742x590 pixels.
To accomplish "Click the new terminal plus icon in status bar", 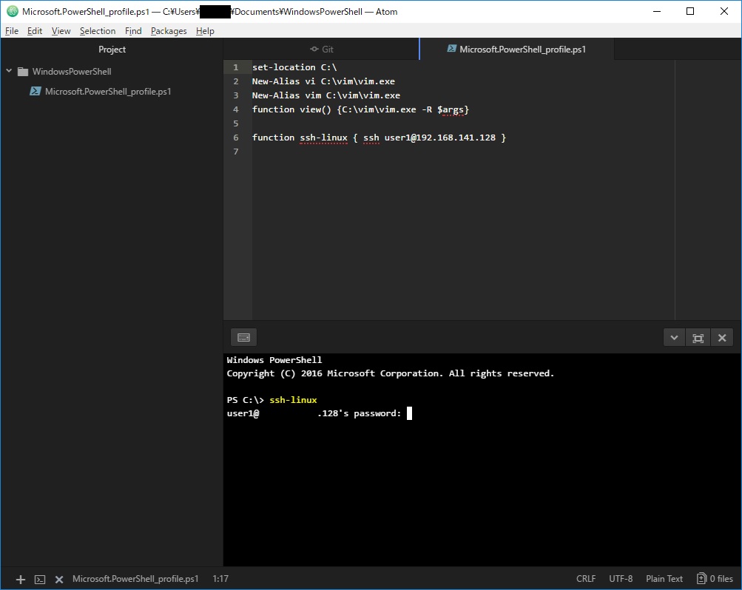I will pyautogui.click(x=21, y=579).
